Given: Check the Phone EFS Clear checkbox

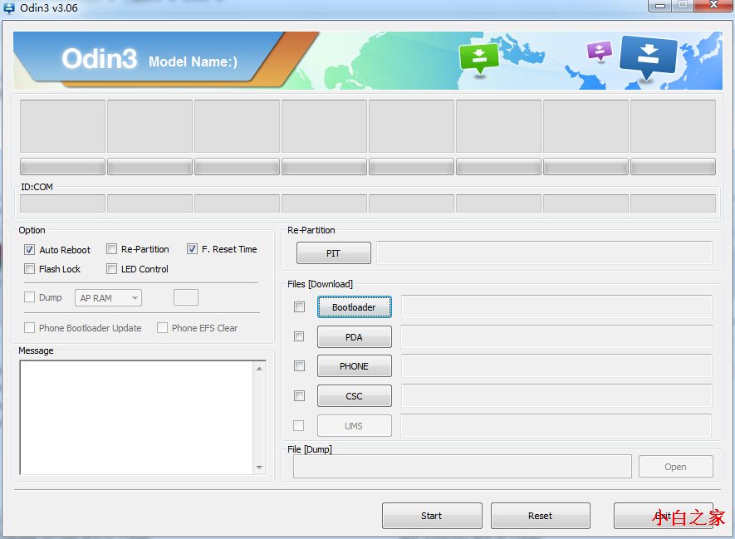Looking at the screenshot, I should coord(162,327).
